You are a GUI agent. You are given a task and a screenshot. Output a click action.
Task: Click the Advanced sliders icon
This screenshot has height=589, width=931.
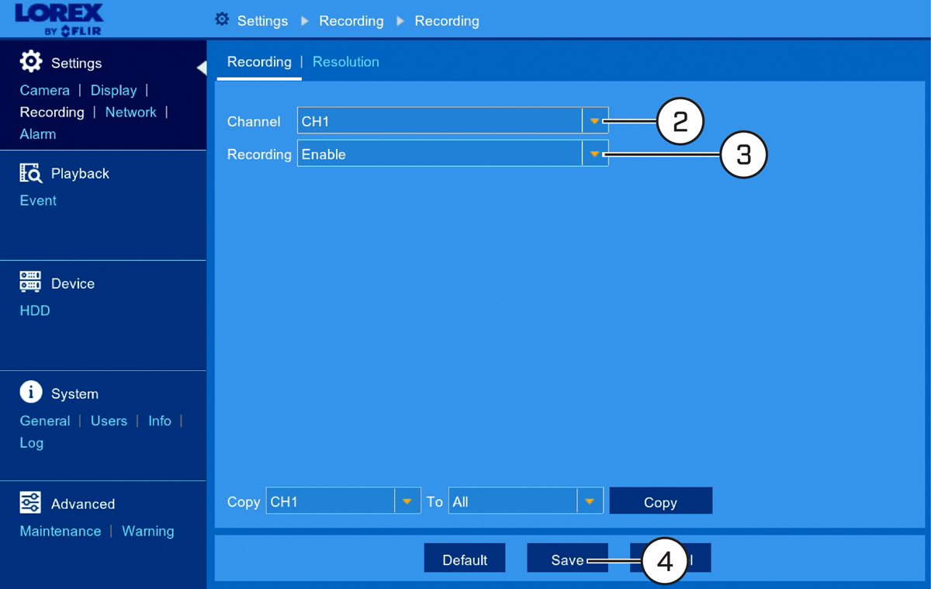tap(30, 503)
